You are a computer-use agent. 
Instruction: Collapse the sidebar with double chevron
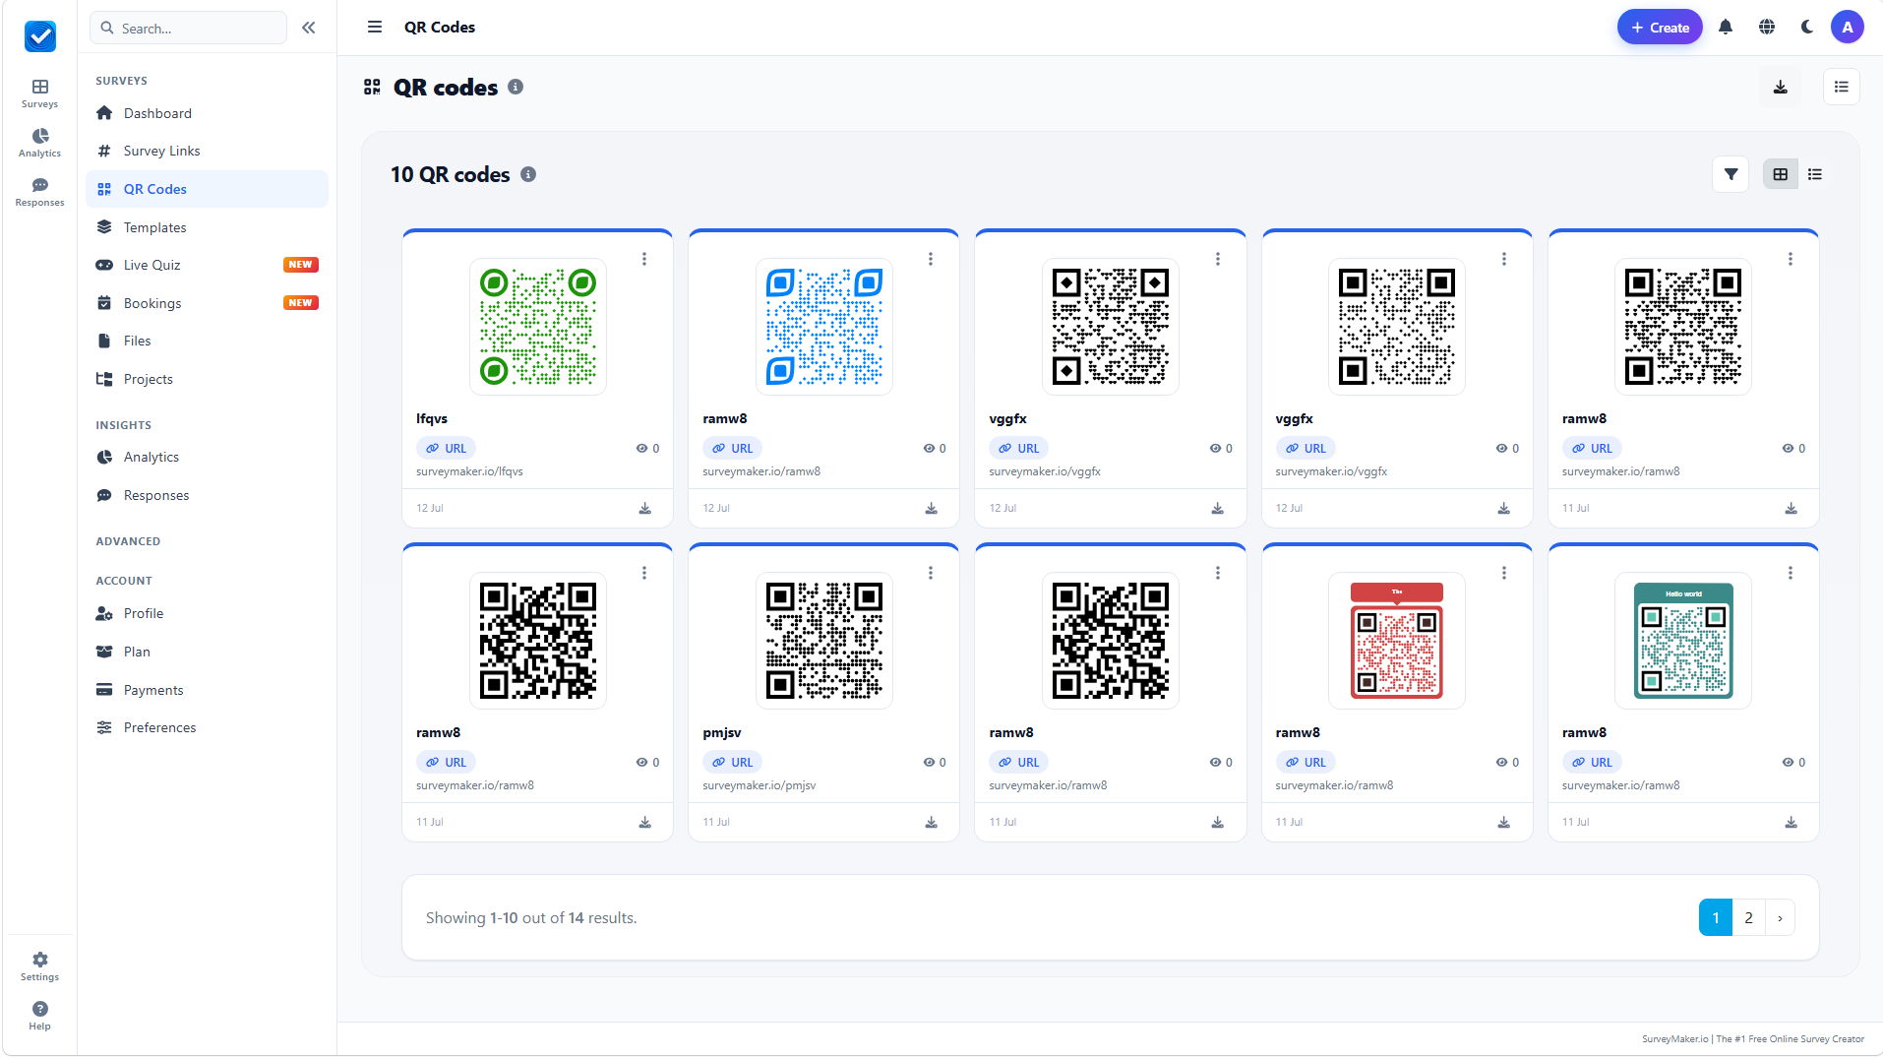(x=309, y=28)
